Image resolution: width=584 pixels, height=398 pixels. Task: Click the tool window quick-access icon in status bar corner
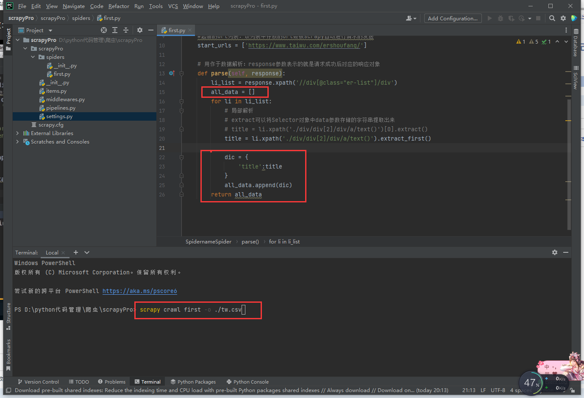(8, 390)
